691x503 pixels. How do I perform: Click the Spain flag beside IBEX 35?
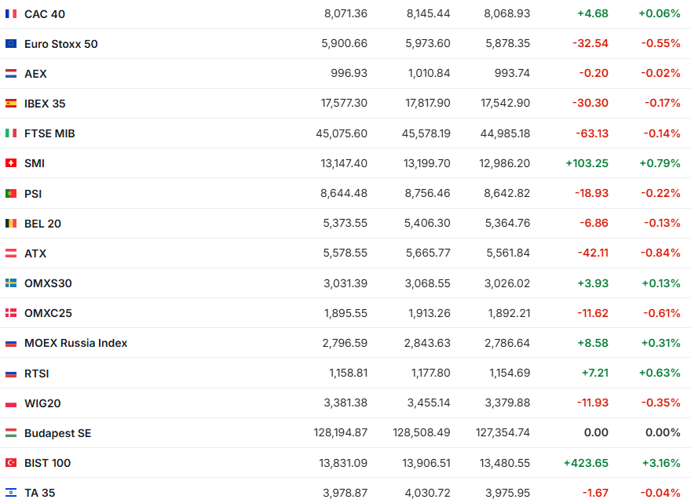(x=11, y=104)
